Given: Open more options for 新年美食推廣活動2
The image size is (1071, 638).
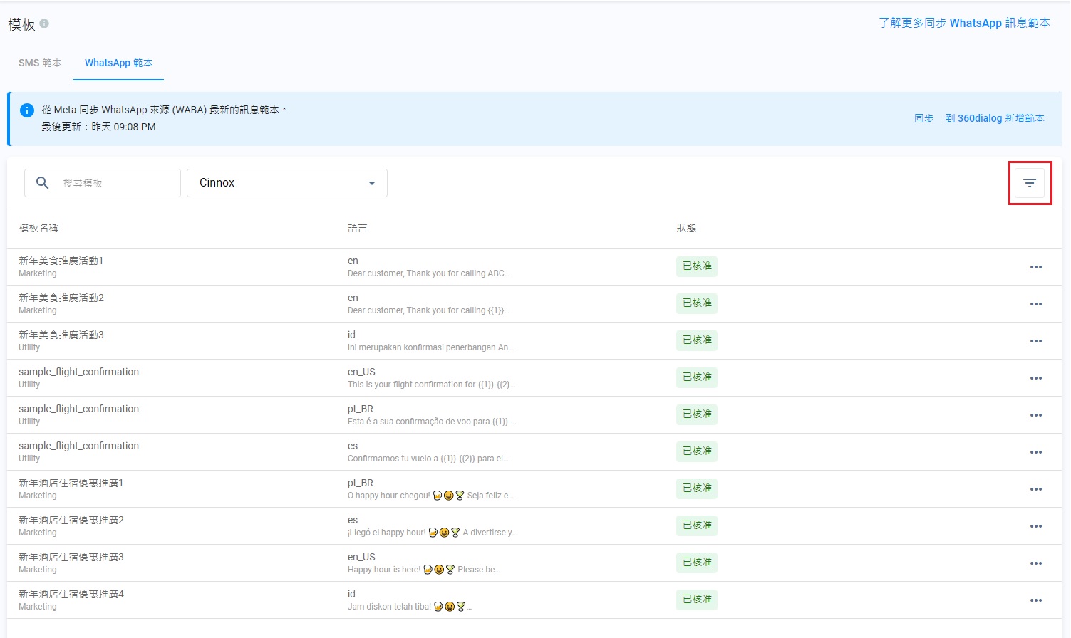Looking at the screenshot, I should click(x=1035, y=304).
